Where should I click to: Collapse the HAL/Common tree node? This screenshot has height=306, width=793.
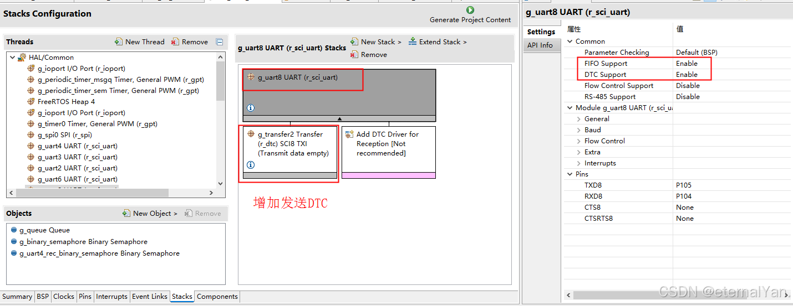(x=13, y=57)
